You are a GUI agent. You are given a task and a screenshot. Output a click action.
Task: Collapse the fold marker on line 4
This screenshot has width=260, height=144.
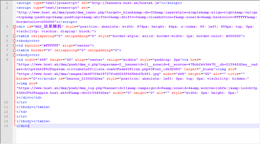point(14,36)
